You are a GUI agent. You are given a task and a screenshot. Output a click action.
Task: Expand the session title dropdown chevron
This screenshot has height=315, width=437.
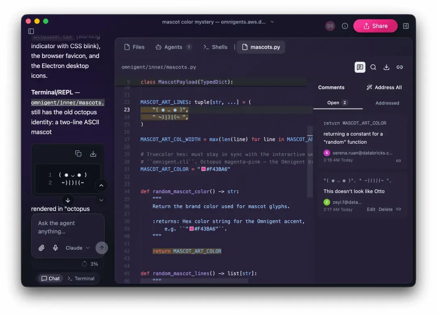coord(272,22)
